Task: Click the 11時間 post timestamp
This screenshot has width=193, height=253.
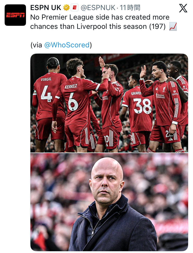Action: (x=130, y=8)
